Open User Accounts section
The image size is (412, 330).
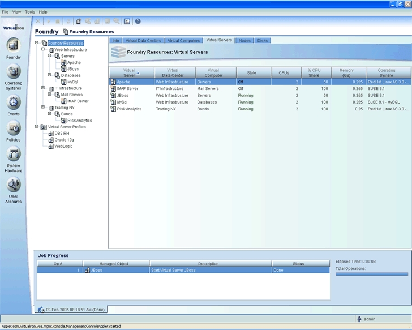(x=13, y=185)
